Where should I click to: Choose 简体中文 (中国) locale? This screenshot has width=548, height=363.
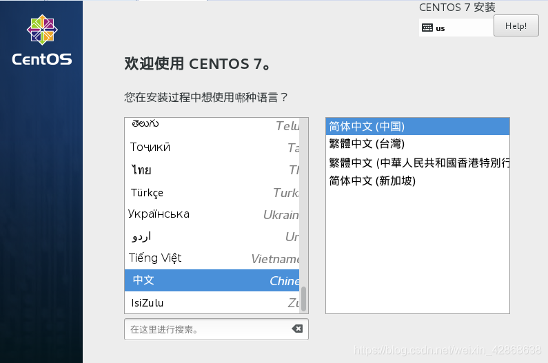tap(418, 127)
